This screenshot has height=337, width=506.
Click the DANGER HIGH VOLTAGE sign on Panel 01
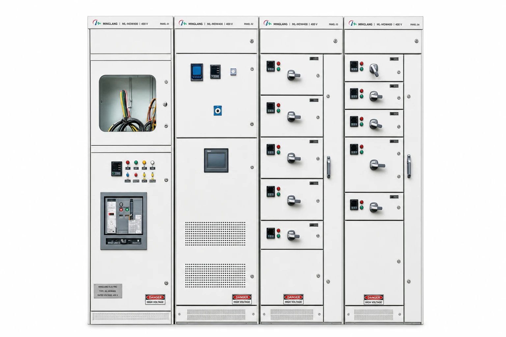155,299
